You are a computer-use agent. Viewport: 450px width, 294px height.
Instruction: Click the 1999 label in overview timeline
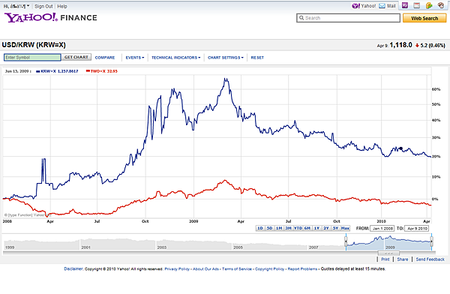coord(10,247)
